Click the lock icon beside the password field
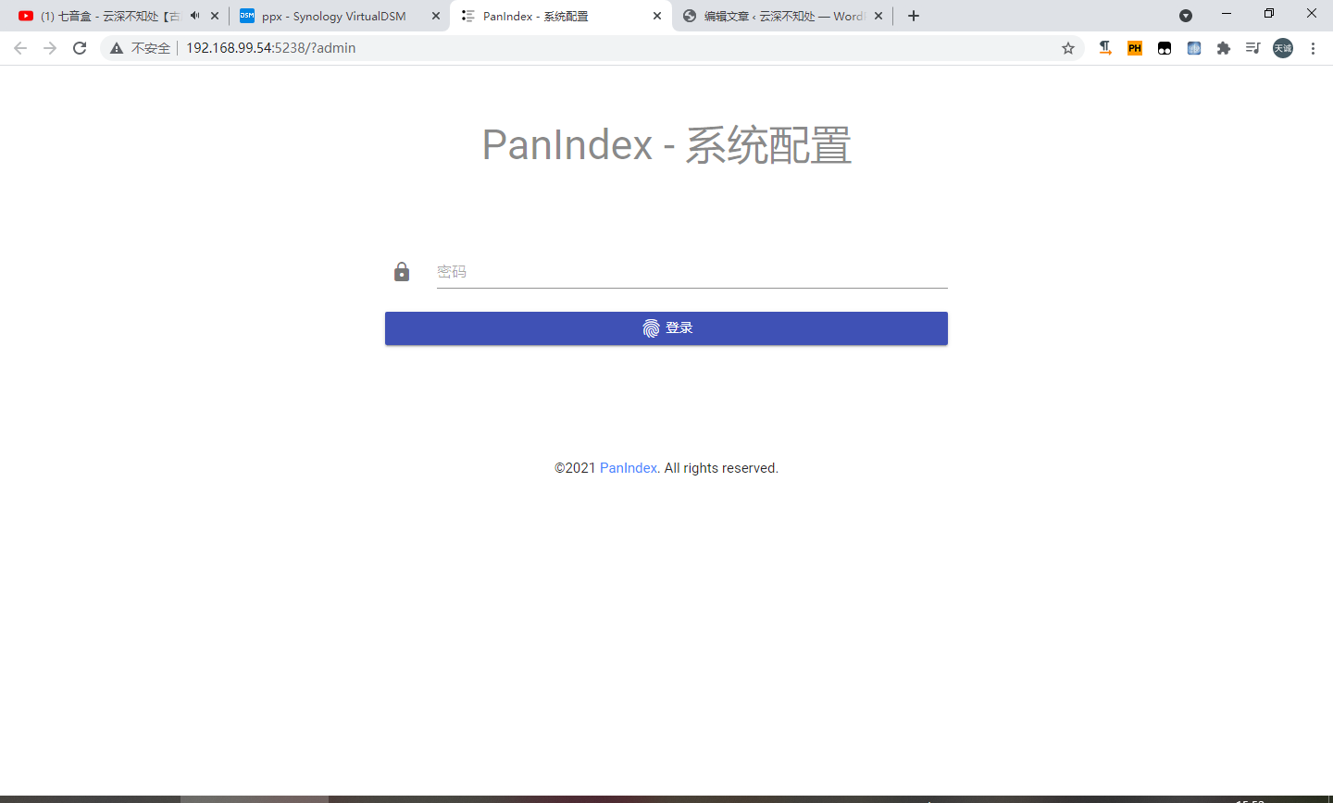The width and height of the screenshot is (1333, 803). (x=401, y=271)
